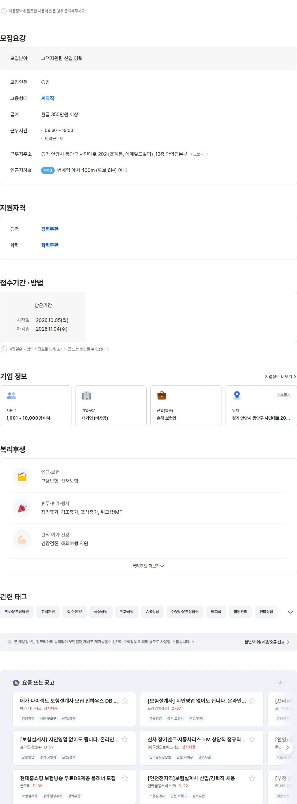Bookmark second-row 프라임에셋 지인영업 posting star

[x=125, y=740]
